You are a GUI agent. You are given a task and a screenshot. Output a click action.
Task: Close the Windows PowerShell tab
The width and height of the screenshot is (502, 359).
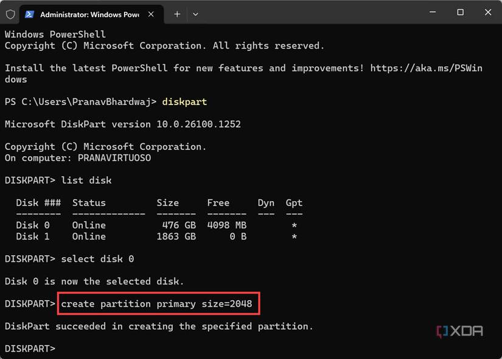151,14
